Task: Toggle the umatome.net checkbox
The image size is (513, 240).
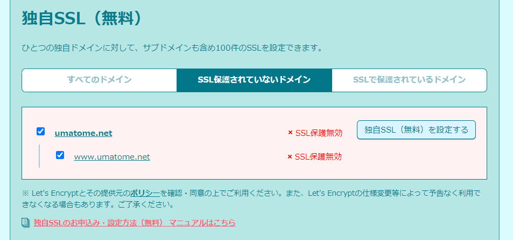Action: [40, 132]
